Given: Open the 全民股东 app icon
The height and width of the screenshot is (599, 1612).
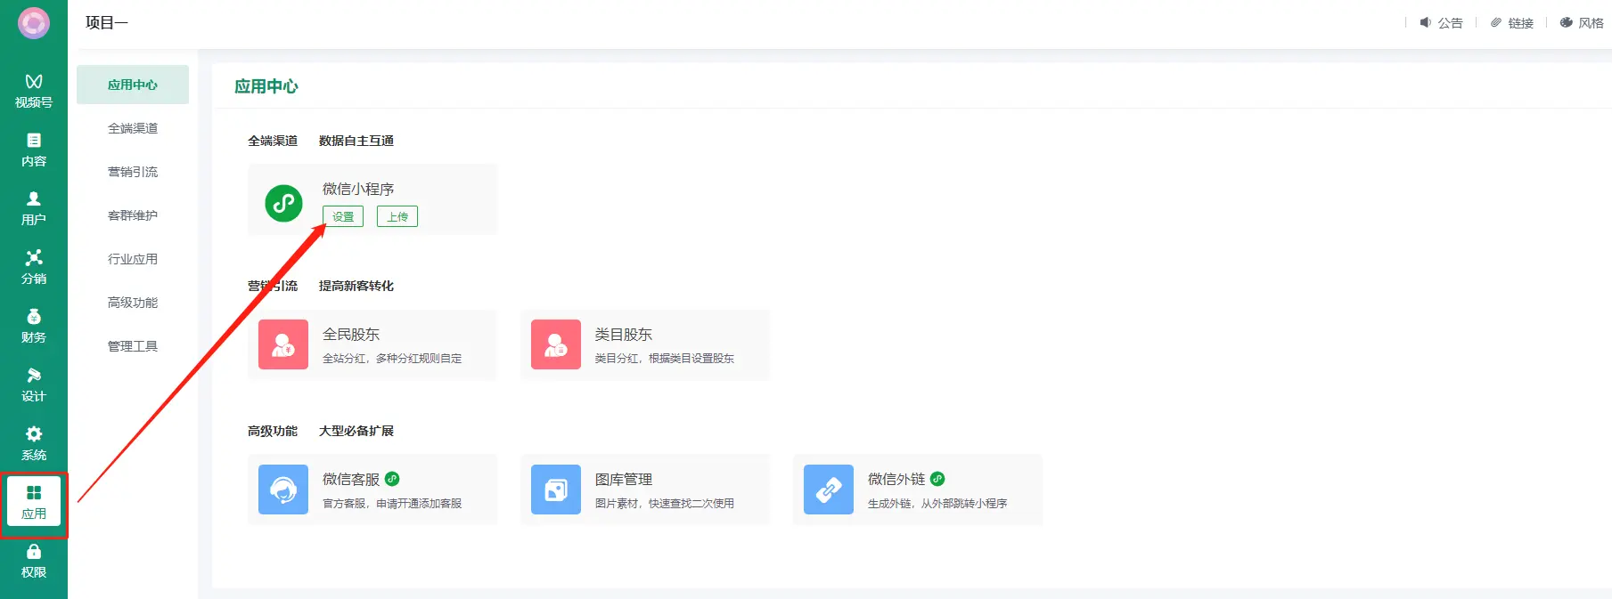Looking at the screenshot, I should click(283, 344).
